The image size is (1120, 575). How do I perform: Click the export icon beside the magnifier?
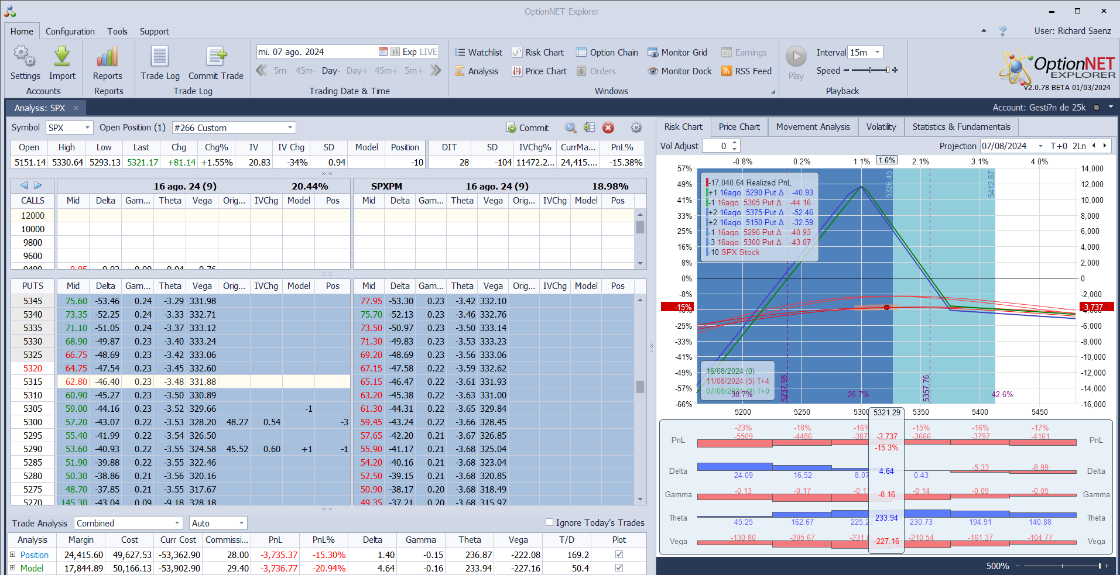point(589,128)
